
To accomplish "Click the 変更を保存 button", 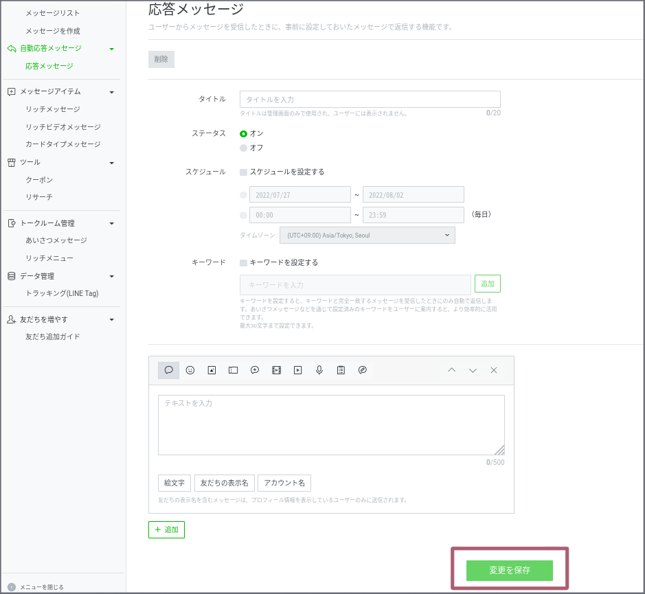I will 509,571.
